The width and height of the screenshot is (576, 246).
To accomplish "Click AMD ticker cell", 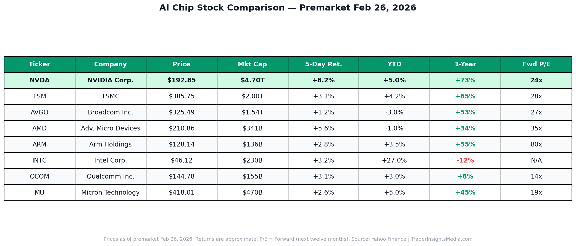I will pyautogui.click(x=40, y=129).
